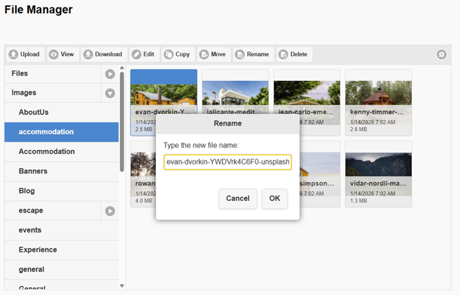
Task: Open settings via the gear icon
Action: tap(441, 54)
